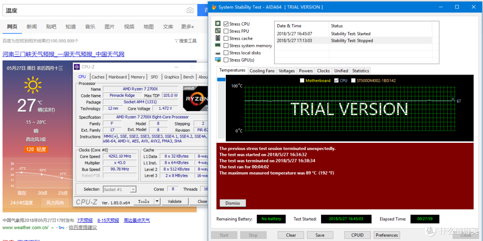Open the Memory tab in CPU-Z
Viewport: 483px width, 241px height.
[x=138, y=77]
